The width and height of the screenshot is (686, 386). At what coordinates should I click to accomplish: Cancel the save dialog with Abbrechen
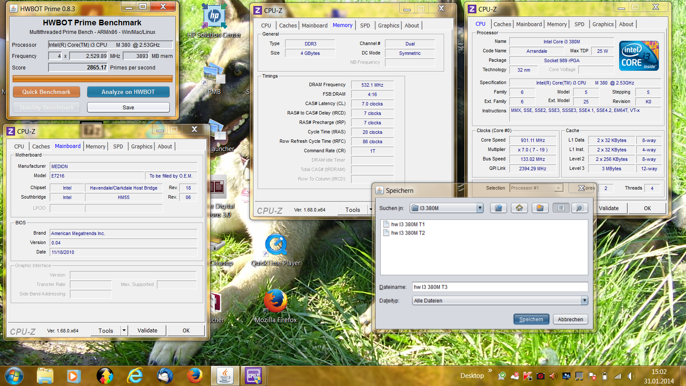click(x=570, y=319)
